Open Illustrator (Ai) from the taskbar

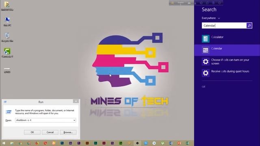pyautogui.click(x=87, y=143)
